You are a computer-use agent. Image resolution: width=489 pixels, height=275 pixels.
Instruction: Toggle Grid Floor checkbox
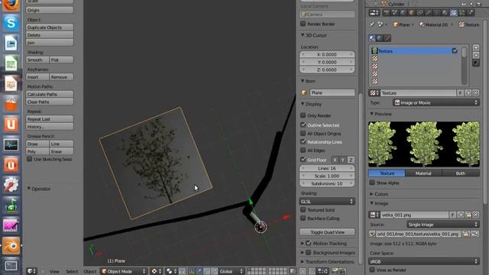(x=303, y=160)
